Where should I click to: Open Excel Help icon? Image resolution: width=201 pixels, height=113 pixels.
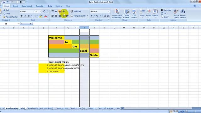(195, 6)
